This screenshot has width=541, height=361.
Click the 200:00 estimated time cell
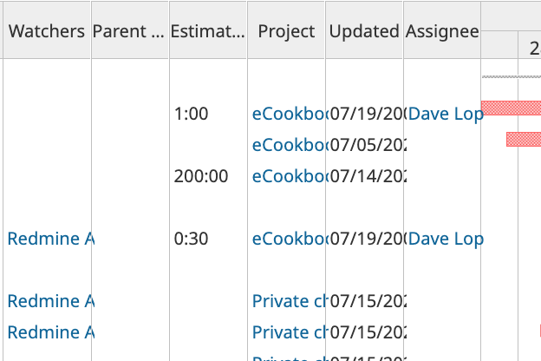click(x=201, y=176)
